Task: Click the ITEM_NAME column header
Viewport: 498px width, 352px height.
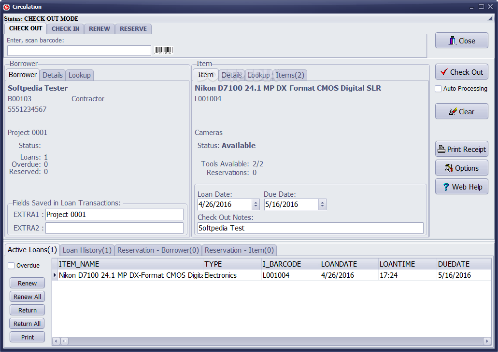Action: 130,264
